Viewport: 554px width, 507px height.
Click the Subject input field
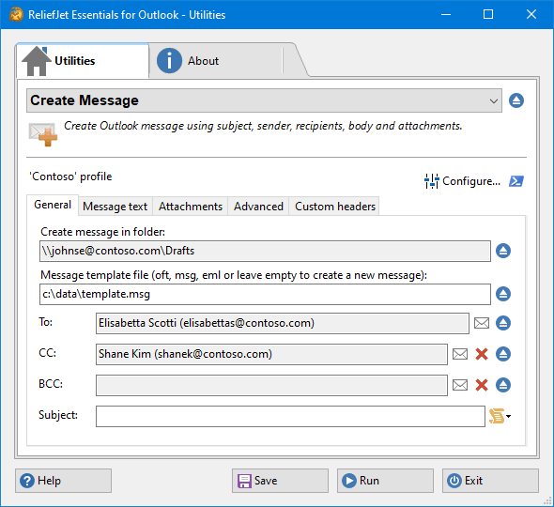(x=290, y=417)
